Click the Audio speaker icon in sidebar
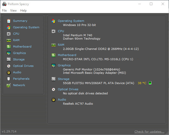 pyautogui.click(x=9, y=73)
